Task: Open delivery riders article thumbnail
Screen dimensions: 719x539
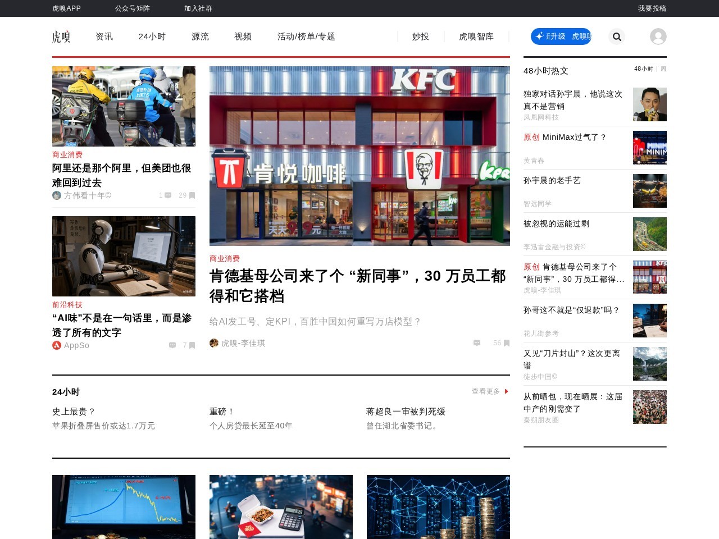Action: [124, 106]
